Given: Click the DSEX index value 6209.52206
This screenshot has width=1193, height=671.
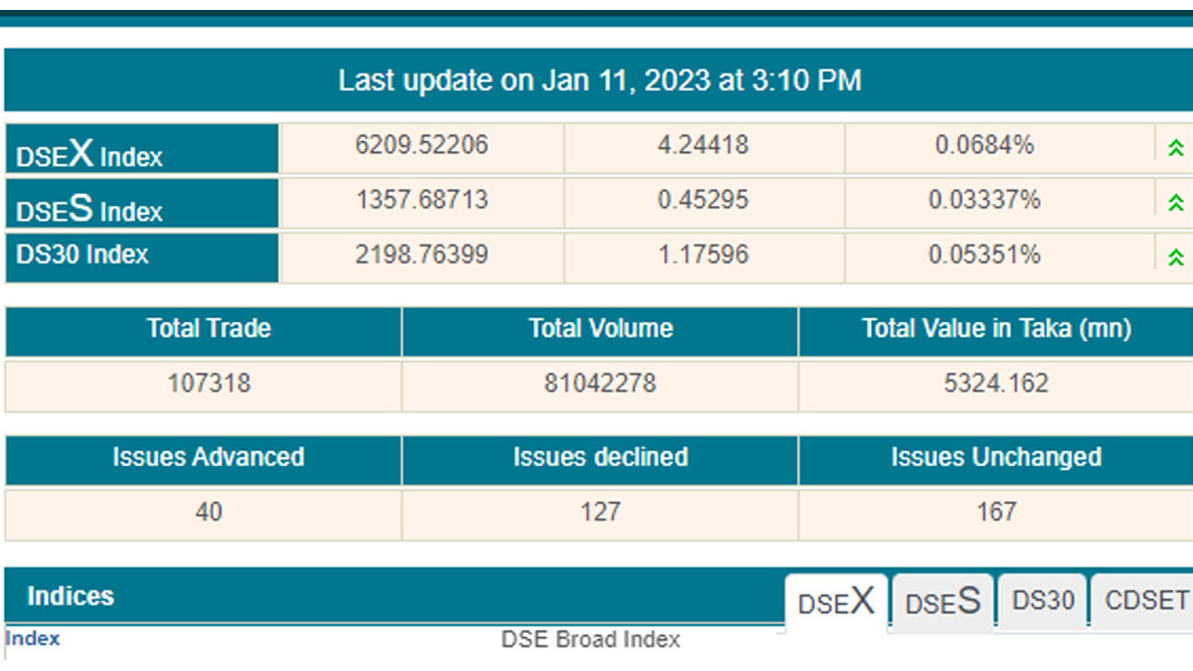Looking at the screenshot, I should pos(422,145).
